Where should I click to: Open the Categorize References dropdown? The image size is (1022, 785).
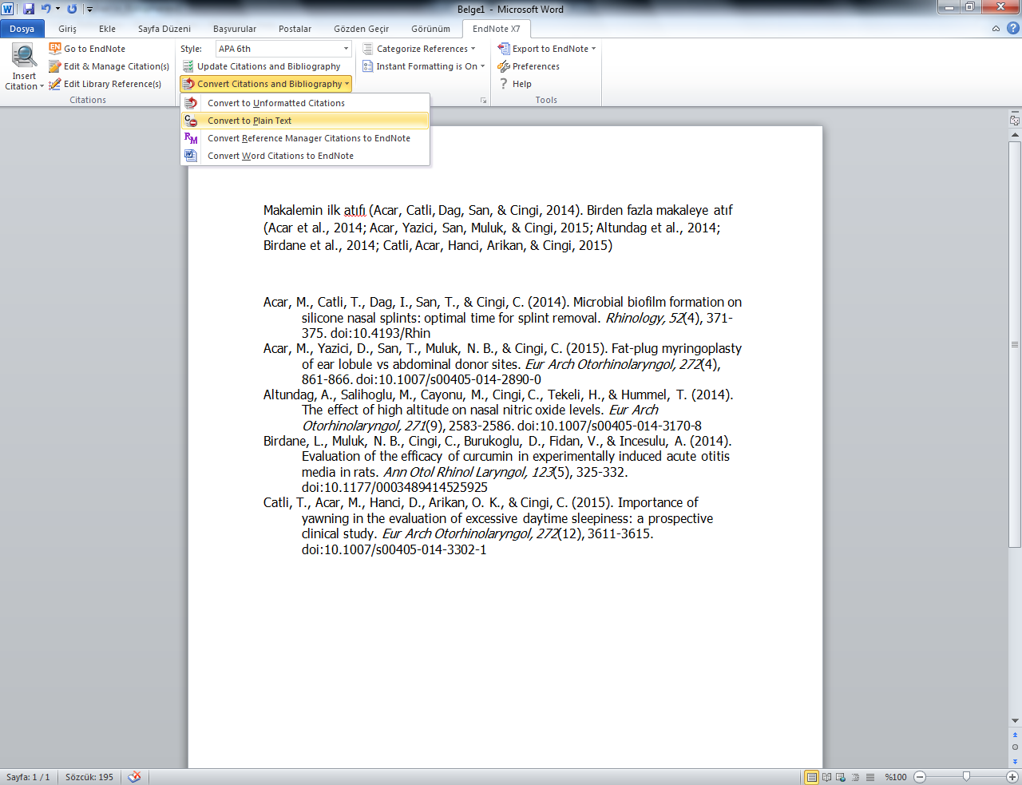point(419,49)
